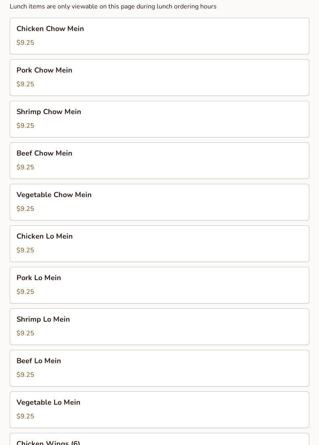Click the $9.25 price of Vegetable Lo Mein
The image size is (319, 445).
pyautogui.click(x=25, y=416)
